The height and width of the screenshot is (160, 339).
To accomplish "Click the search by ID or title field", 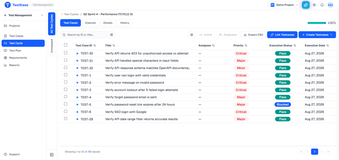I will 84,35.
